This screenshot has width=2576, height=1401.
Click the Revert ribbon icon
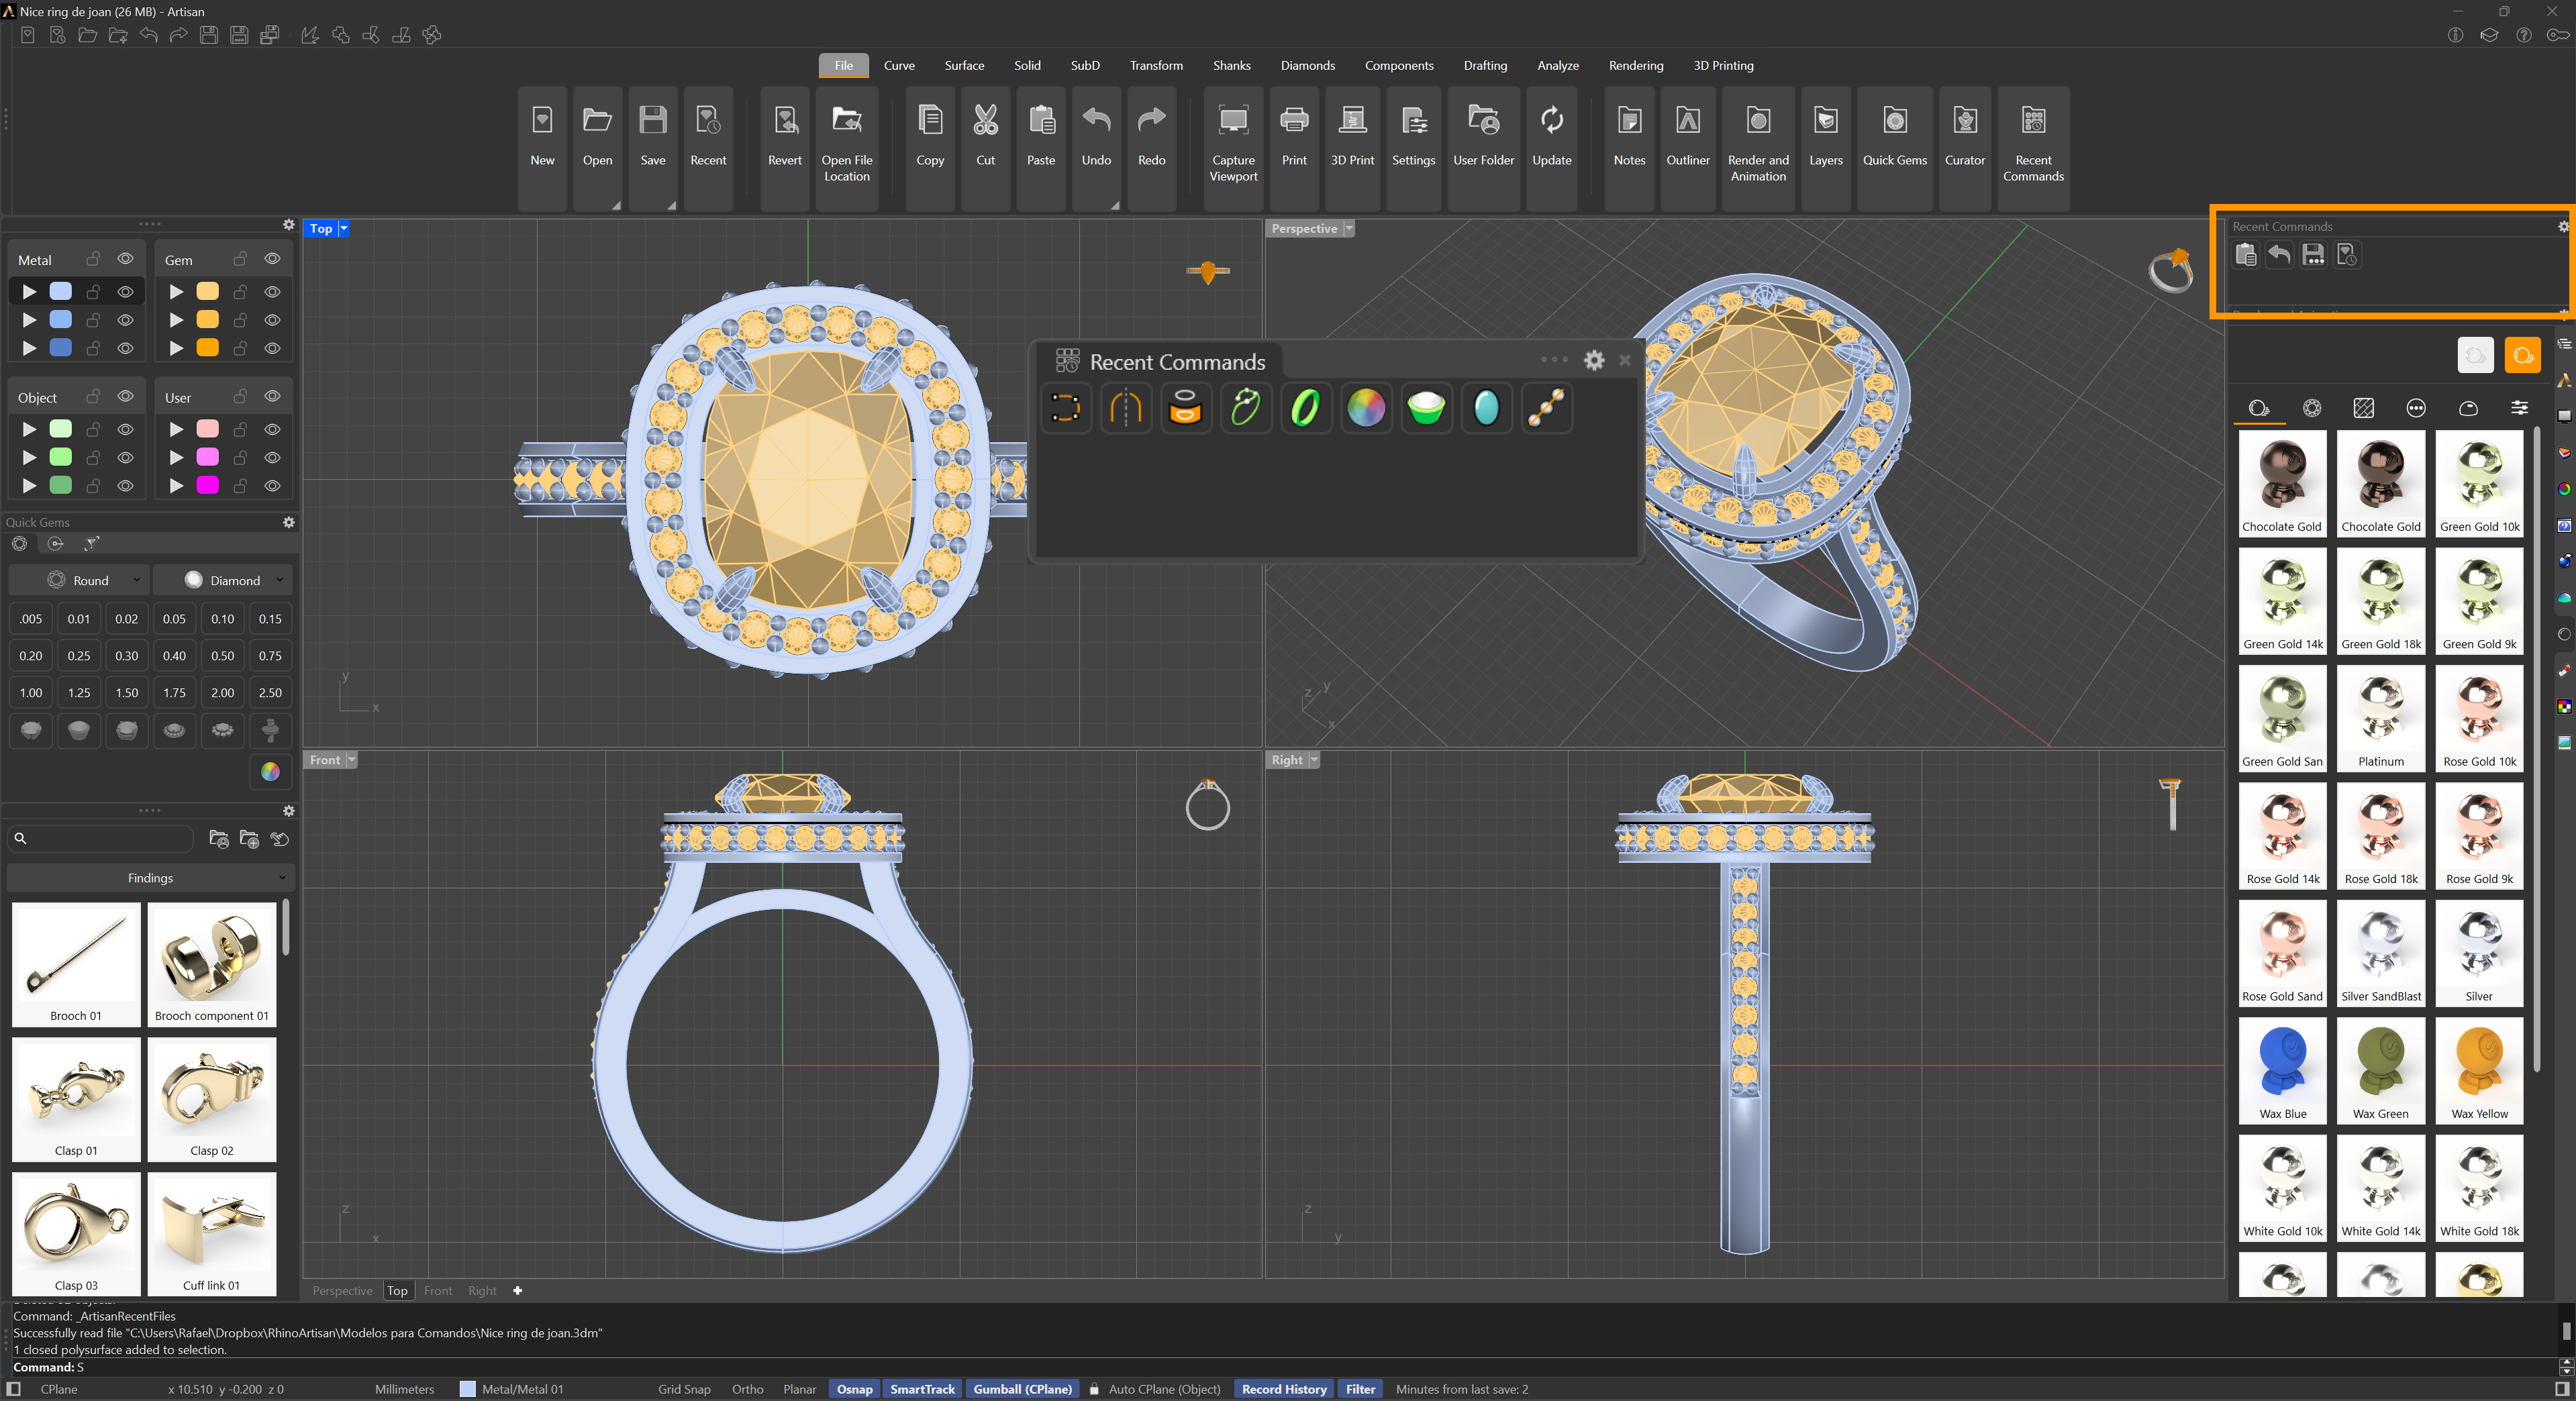785,121
